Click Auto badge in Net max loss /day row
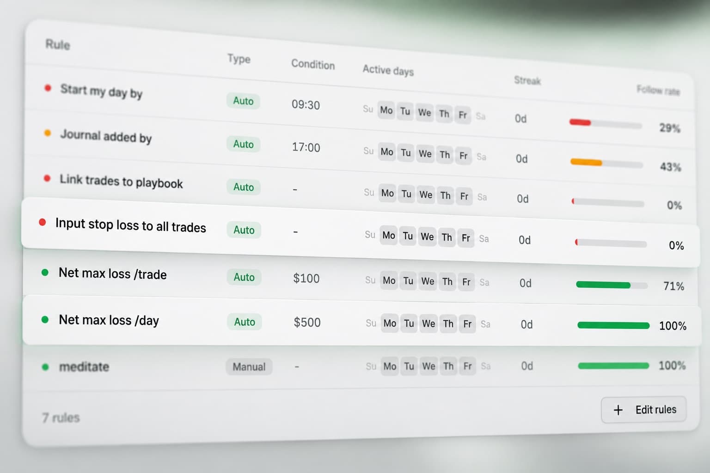This screenshot has width=710, height=473. (x=245, y=322)
